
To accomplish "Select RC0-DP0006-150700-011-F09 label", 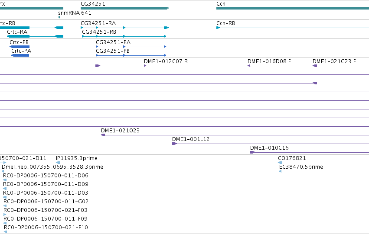I will tap(46, 219).
